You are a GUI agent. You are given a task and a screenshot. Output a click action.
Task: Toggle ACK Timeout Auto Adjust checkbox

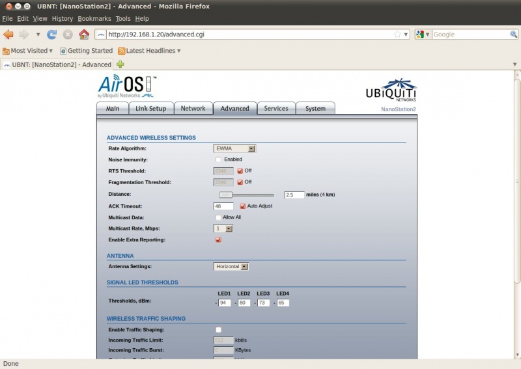243,206
